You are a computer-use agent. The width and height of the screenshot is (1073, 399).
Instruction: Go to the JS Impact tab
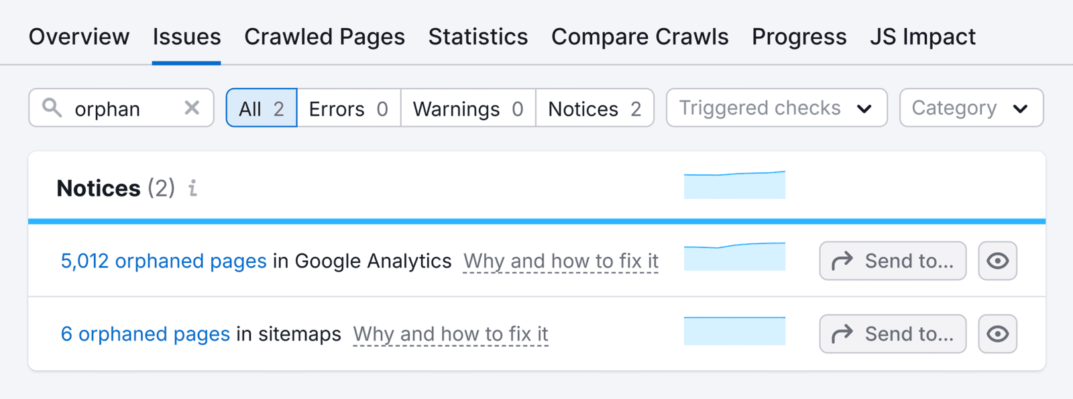coord(923,37)
